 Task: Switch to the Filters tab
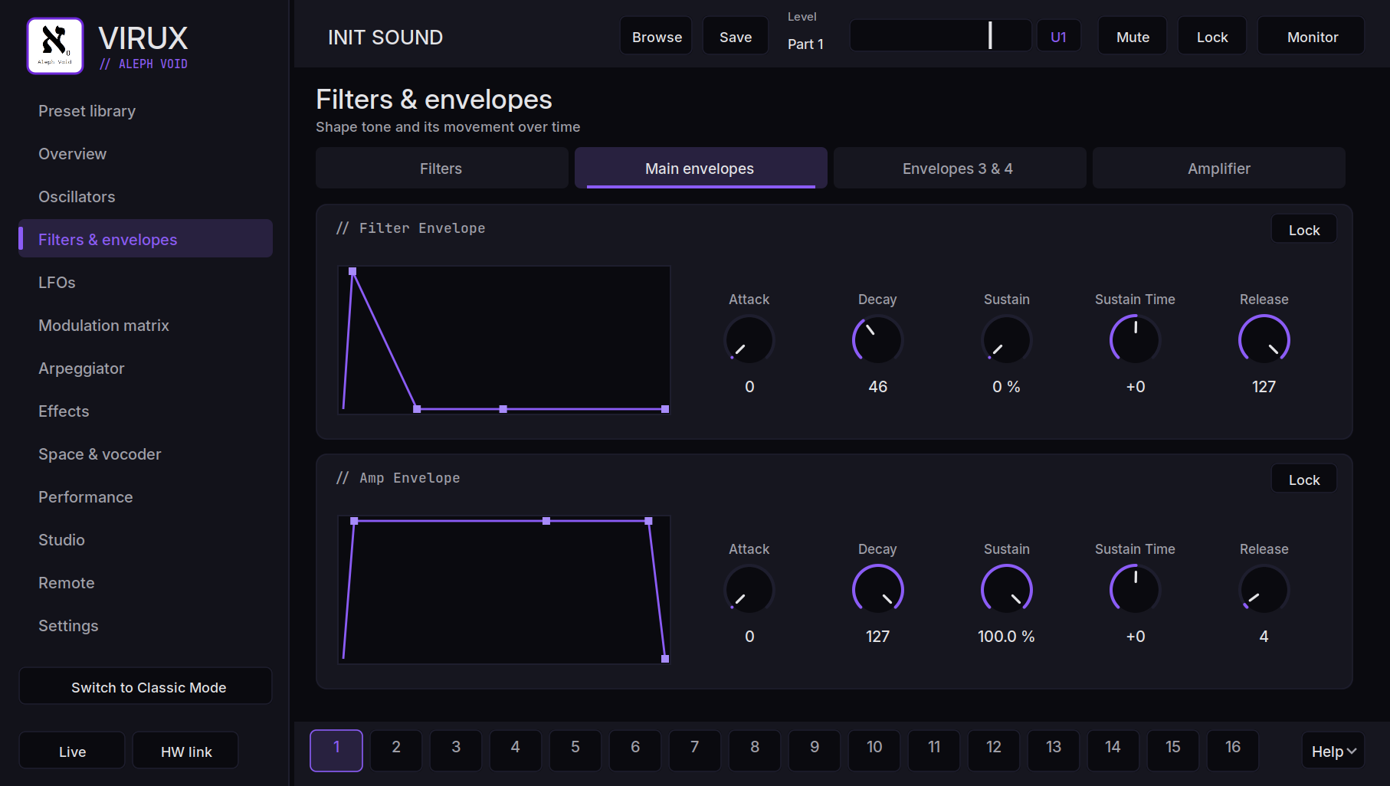pos(442,168)
